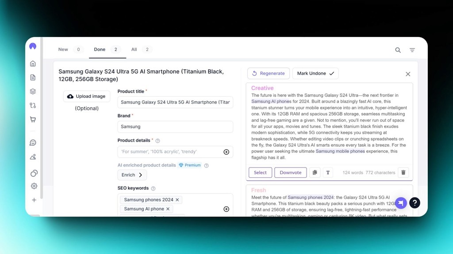This screenshot has width=453, height=254.
Task: Click the text formatting T icon
Action: 327,172
